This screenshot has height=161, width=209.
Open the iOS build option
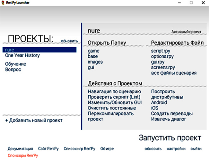click(155, 108)
